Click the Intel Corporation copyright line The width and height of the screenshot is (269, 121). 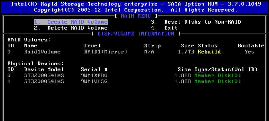(x=136, y=10)
